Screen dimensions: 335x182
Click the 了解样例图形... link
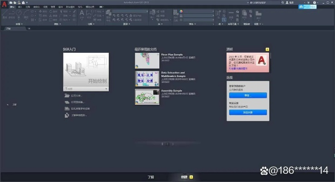click(x=79, y=115)
